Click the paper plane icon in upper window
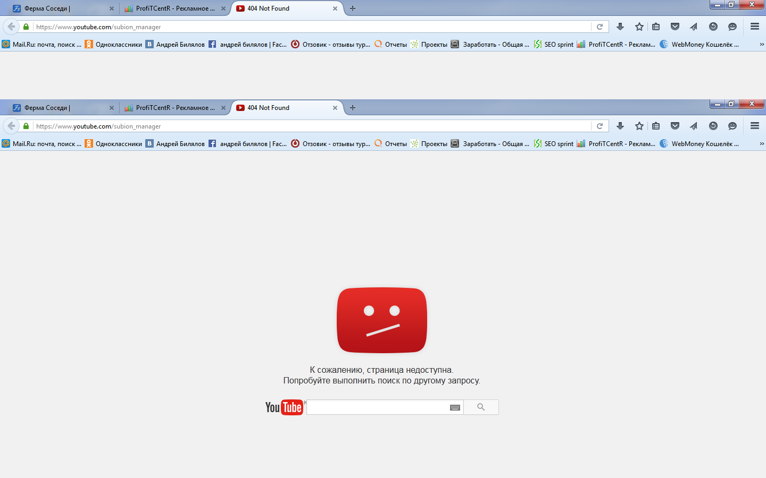The height and width of the screenshot is (478, 766). [x=694, y=27]
